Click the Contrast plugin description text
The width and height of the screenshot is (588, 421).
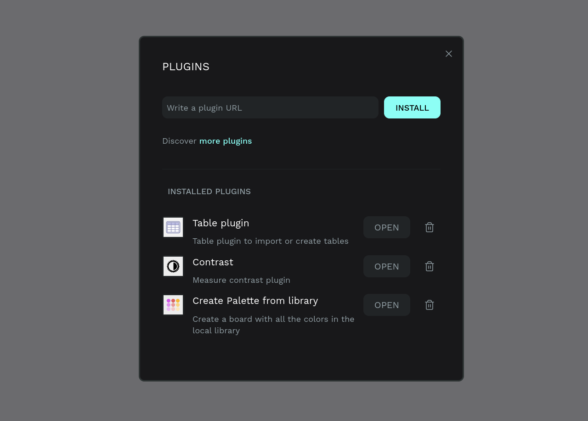tap(241, 280)
